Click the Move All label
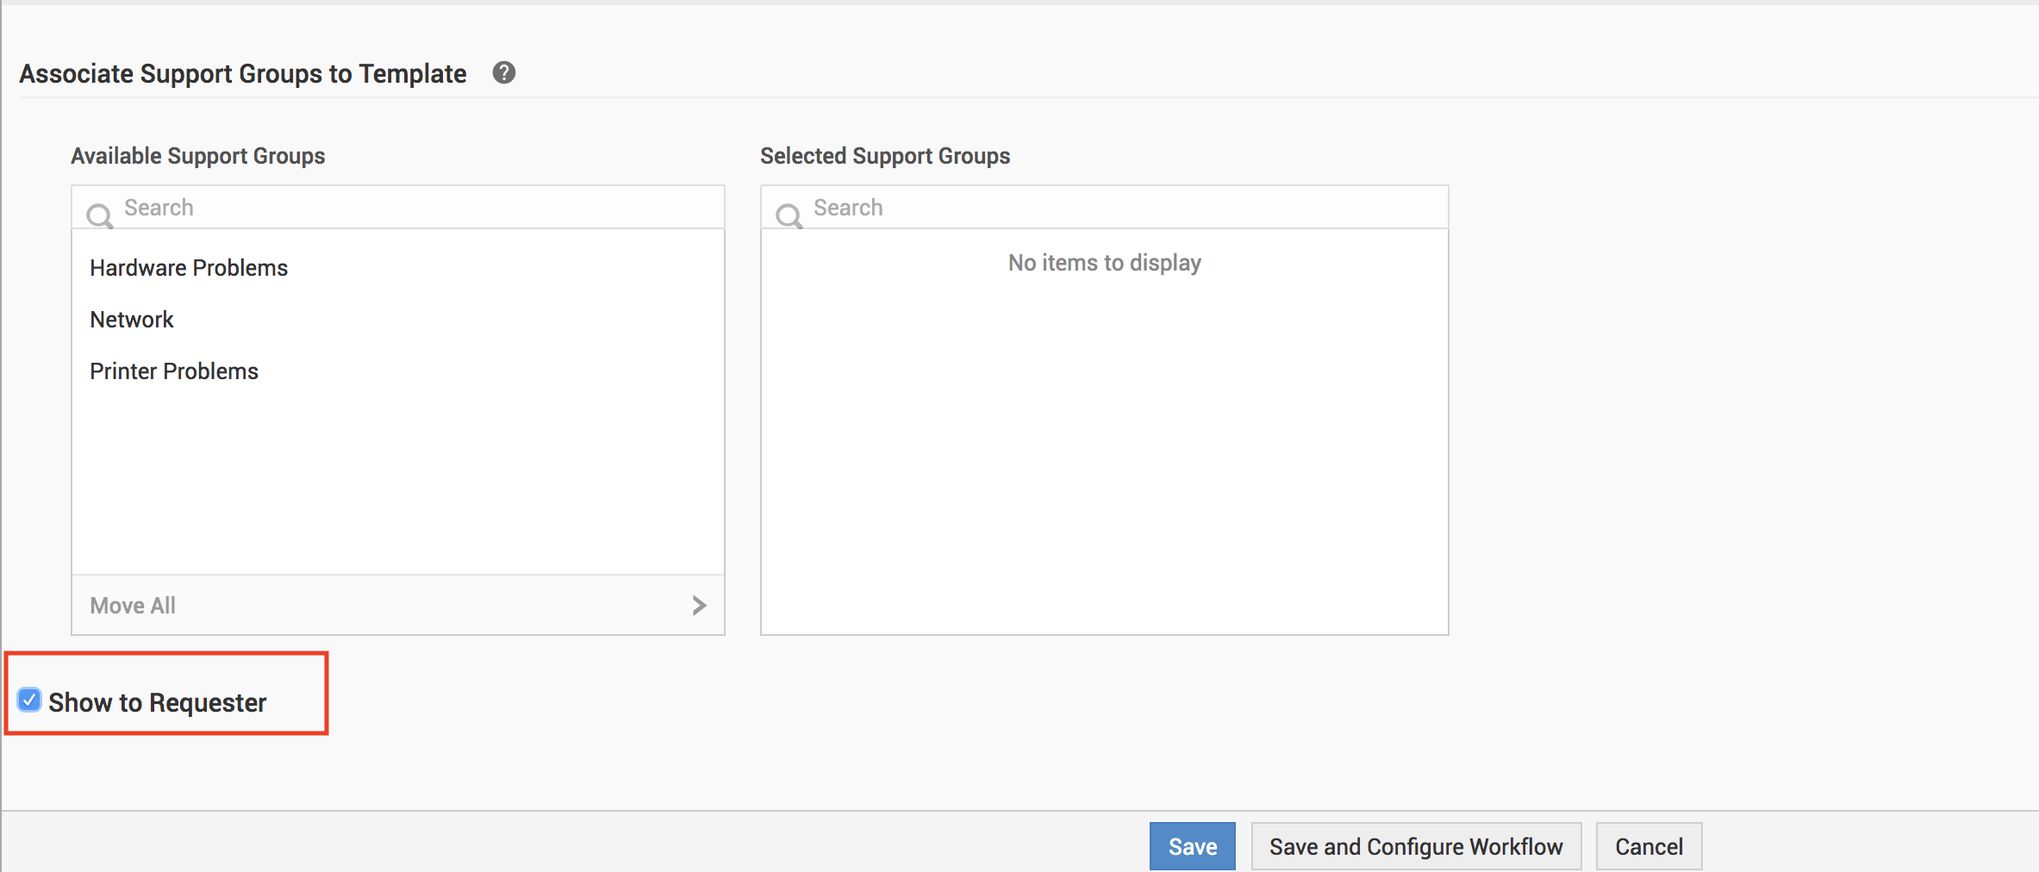This screenshot has height=872, width=2039. click(x=133, y=606)
